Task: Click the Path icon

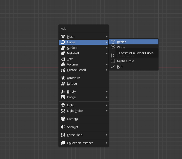Action: [x=113, y=67]
